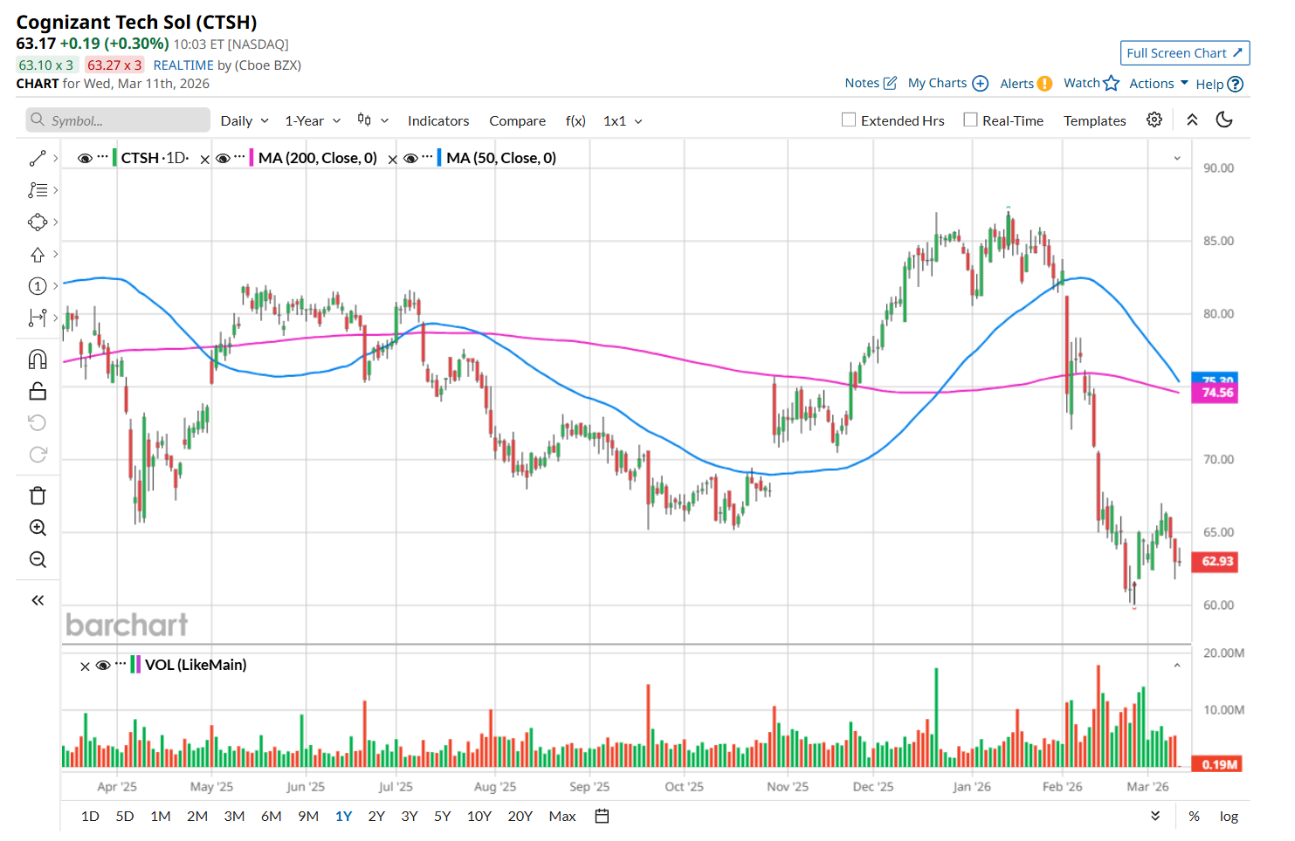Image resolution: width=1295 pixels, height=841 pixels.
Task: Hide the MA (200, Close, 0) indicator
Action: [x=223, y=158]
